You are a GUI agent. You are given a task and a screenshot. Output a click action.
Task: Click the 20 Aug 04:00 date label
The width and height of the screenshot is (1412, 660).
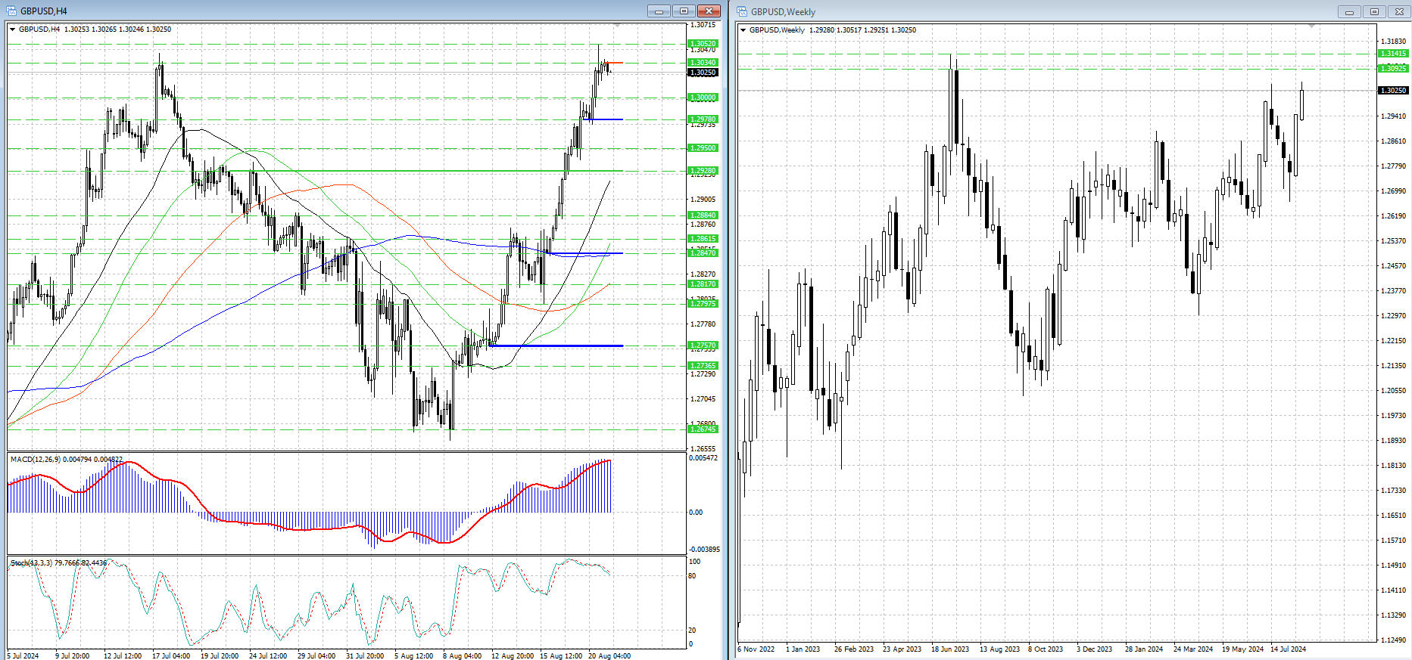click(x=609, y=655)
